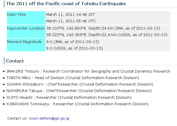Click the March 11, 2011 14:46 JST line
Screen dimensions: 177x126
71,15
